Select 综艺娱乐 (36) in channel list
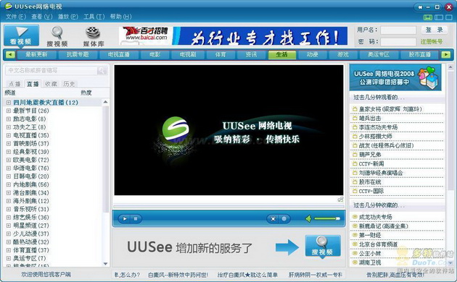 [x=31, y=217]
